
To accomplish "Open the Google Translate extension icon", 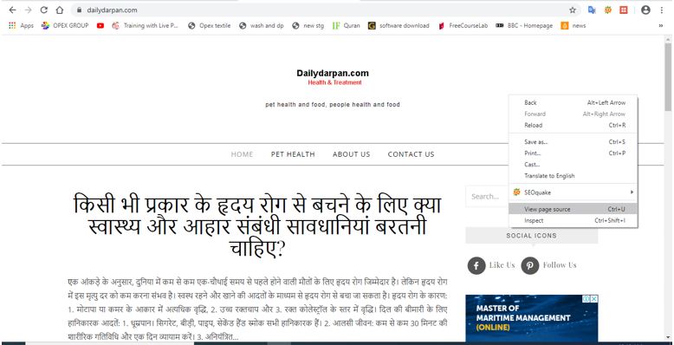I will (x=592, y=10).
